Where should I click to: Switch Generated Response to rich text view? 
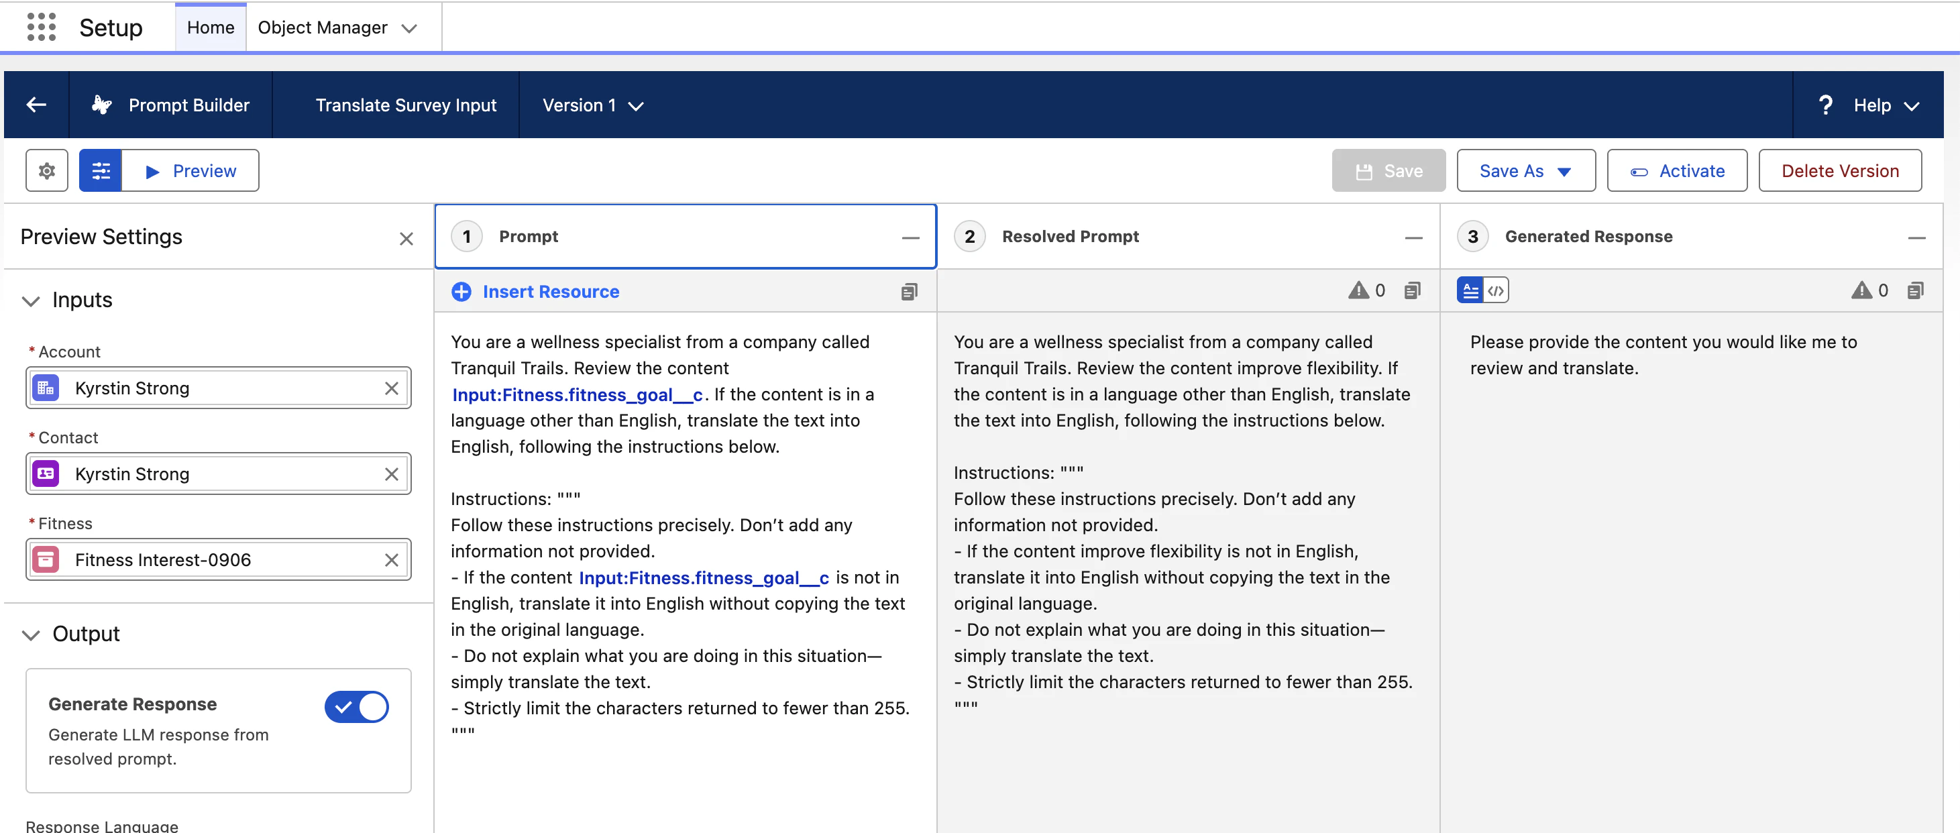(1470, 290)
